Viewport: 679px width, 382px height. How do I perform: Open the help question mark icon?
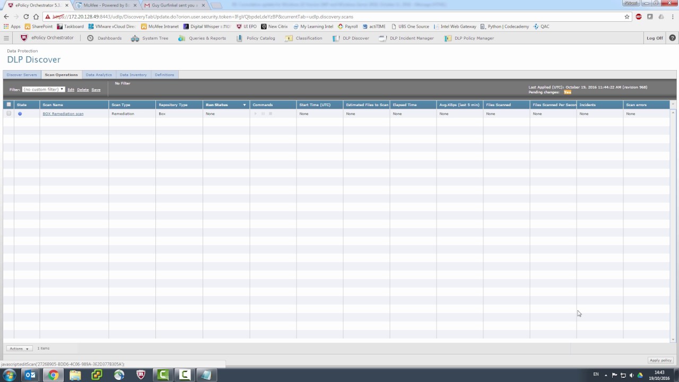coord(673,38)
